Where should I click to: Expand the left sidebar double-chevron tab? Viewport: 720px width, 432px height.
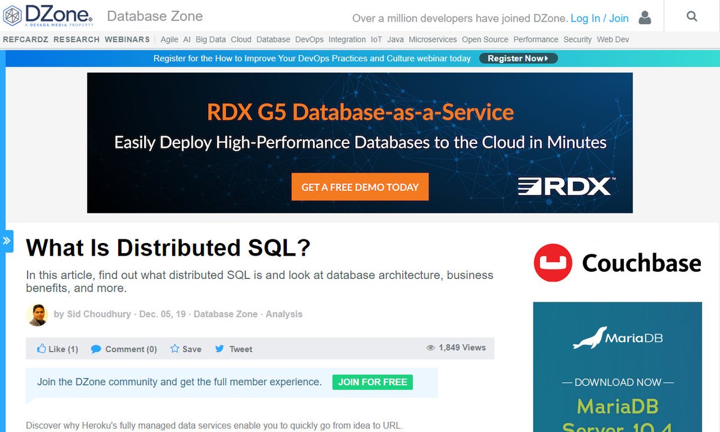[x=7, y=241]
